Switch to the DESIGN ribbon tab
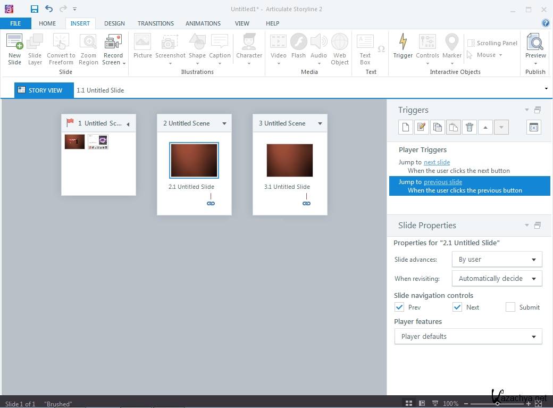 (x=114, y=23)
